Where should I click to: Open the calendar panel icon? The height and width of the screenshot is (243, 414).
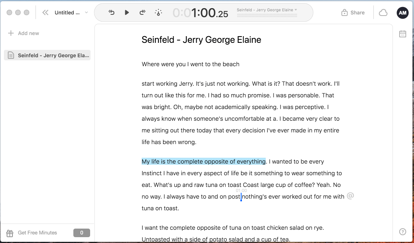(x=403, y=34)
